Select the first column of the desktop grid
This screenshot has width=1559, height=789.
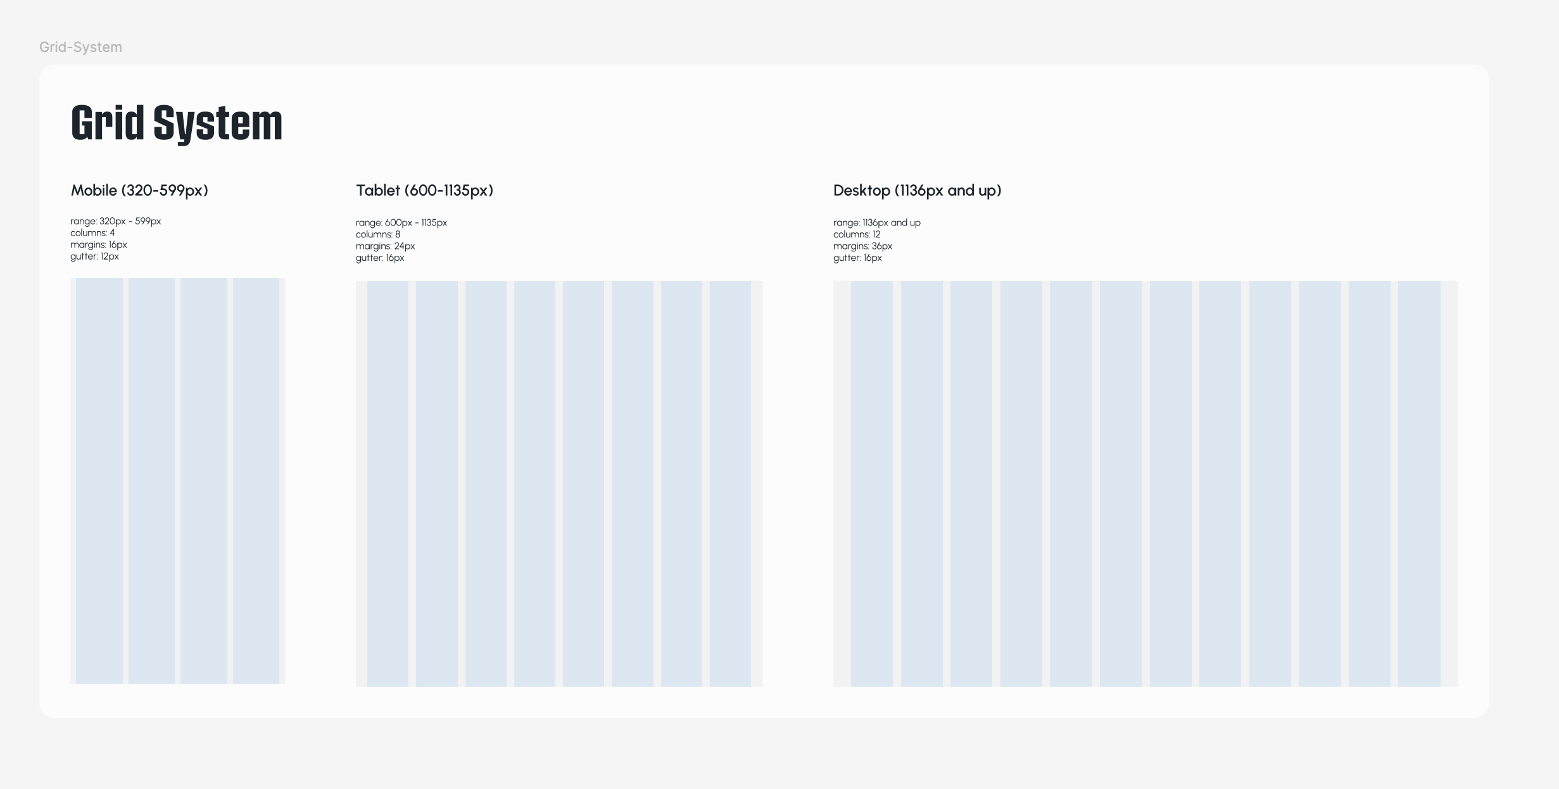(872, 484)
